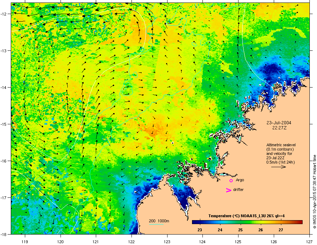Click the '22:27Z' time label
317x245 pixels.
tap(279, 128)
